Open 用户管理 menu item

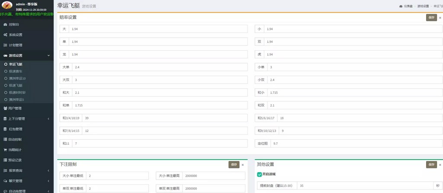tap(27, 108)
